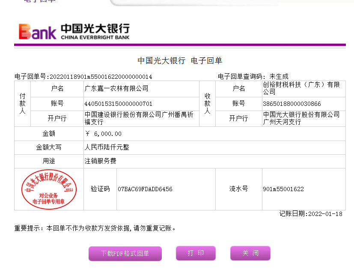The image size is (354, 270).
Task: Click the 收款人 row header cell
Action: pyautogui.click(x=208, y=104)
